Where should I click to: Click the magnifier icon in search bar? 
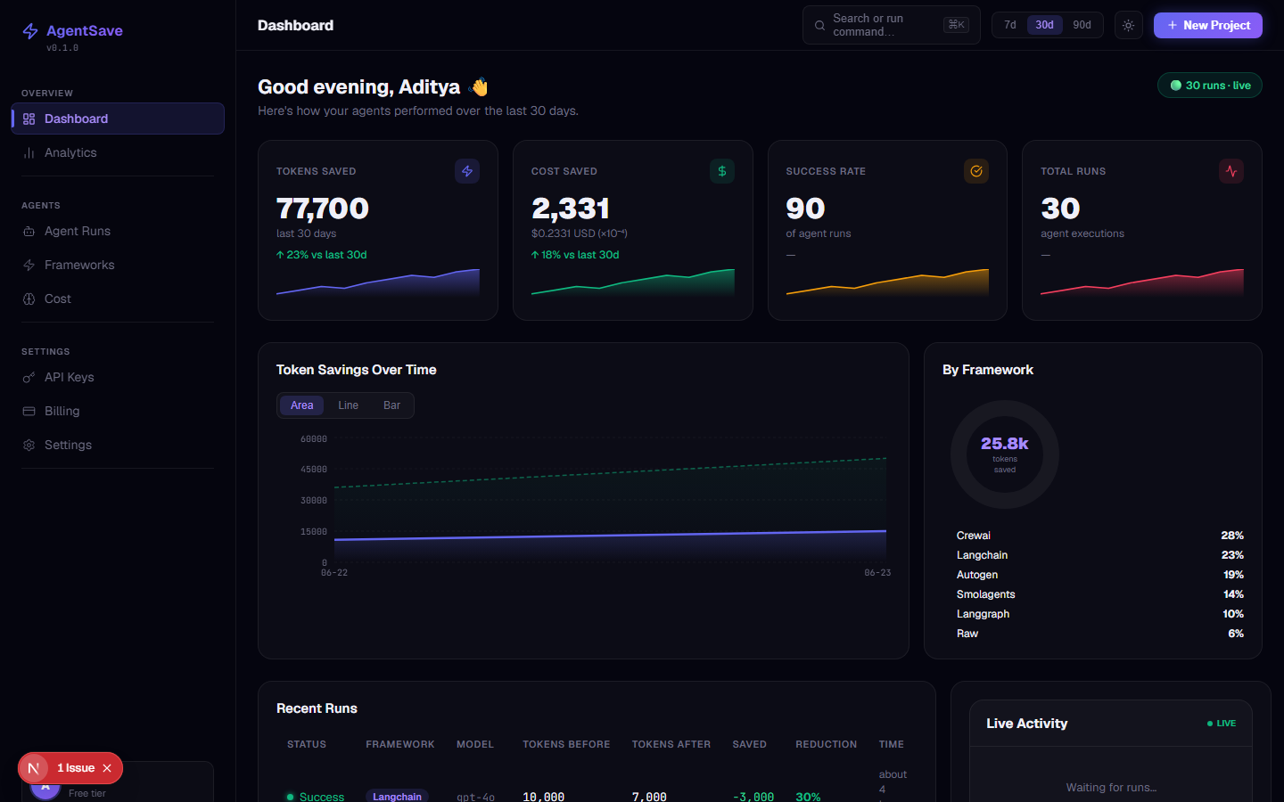click(819, 26)
